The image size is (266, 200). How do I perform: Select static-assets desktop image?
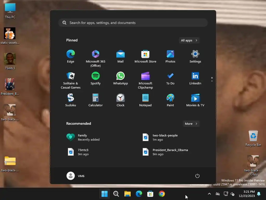(x=10, y=36)
